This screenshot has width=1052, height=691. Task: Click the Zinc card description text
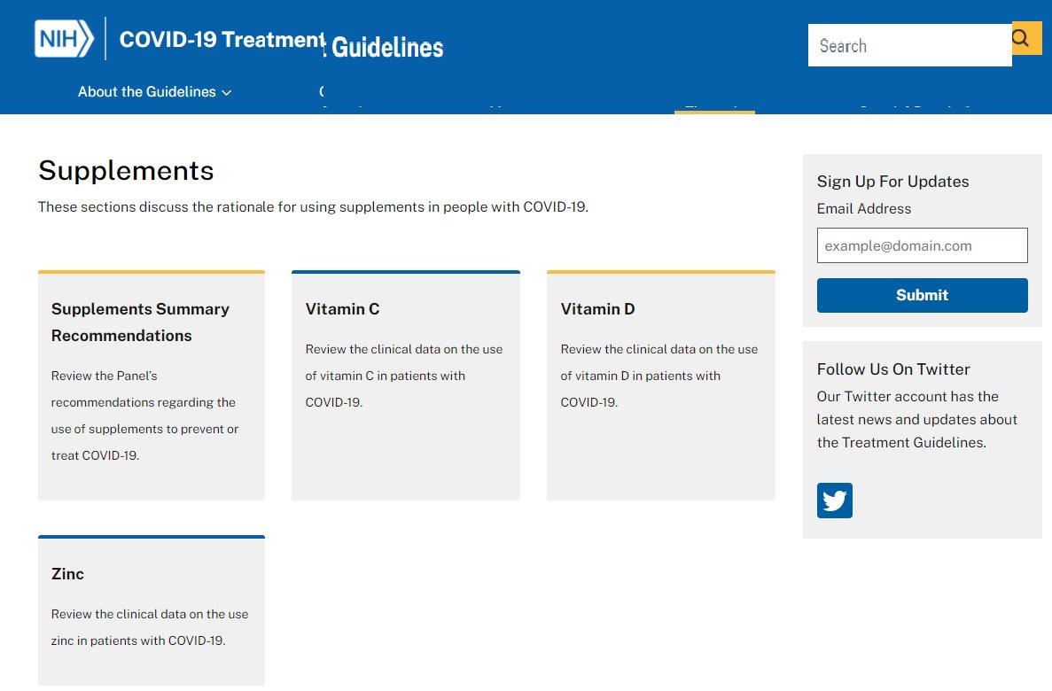(149, 627)
